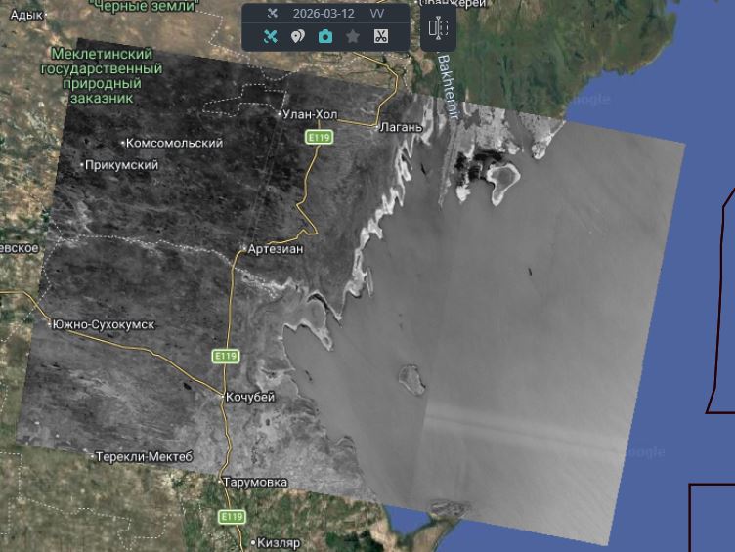
Task: Toggle the split compare view icon
Action: pos(438,28)
